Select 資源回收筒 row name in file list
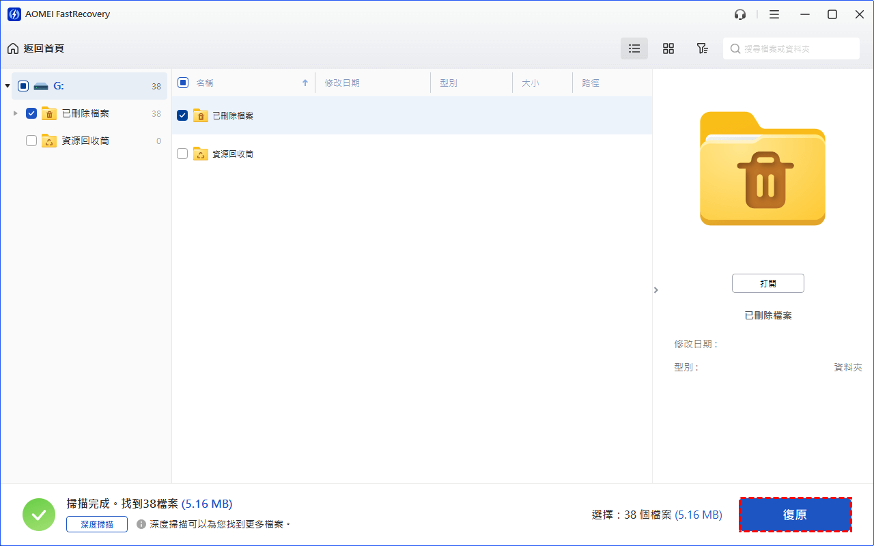This screenshot has width=874, height=546. pyautogui.click(x=233, y=154)
